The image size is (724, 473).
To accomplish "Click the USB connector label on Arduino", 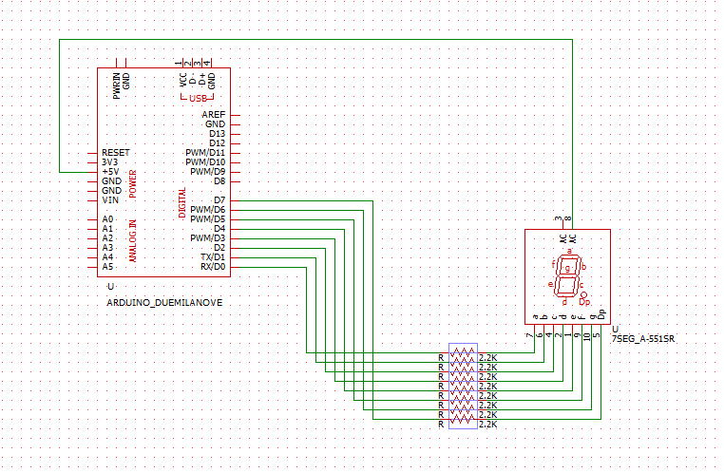I will point(198,98).
